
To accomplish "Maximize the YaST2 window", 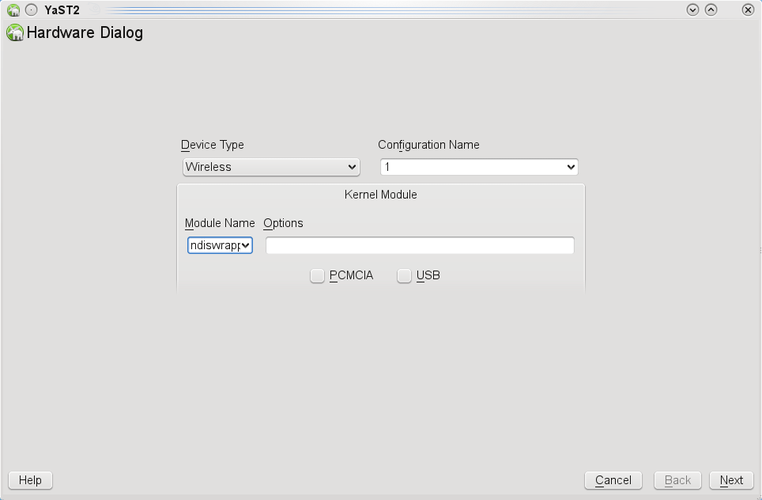I will click(711, 10).
